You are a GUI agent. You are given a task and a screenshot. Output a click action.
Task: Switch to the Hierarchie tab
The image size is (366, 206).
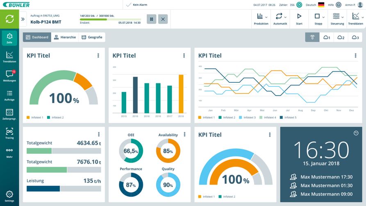65,37
